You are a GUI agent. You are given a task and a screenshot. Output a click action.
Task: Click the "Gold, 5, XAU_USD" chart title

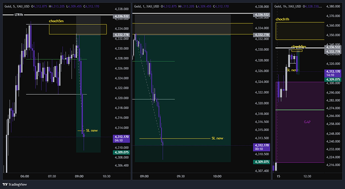coord(17,6)
